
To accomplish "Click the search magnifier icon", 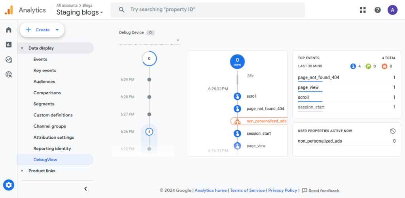I will [x=121, y=10].
